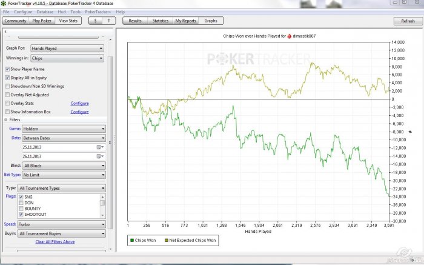Screen dimensions: 424x265
Task: Enable the BOUNTY flag checkbox
Action: [x=21, y=209]
